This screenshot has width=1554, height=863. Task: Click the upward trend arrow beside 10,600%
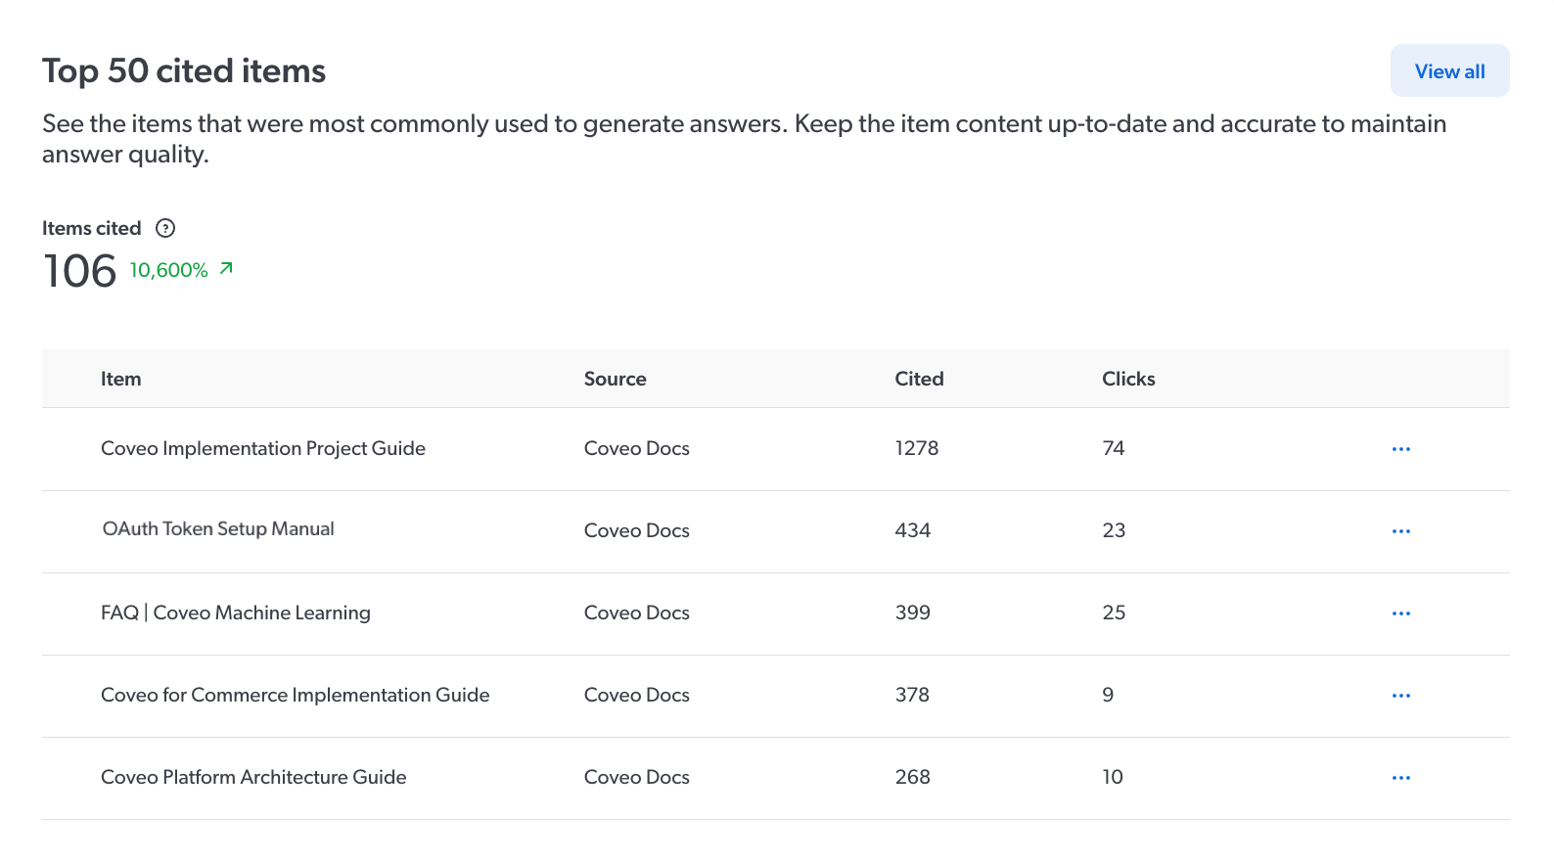coord(226,268)
